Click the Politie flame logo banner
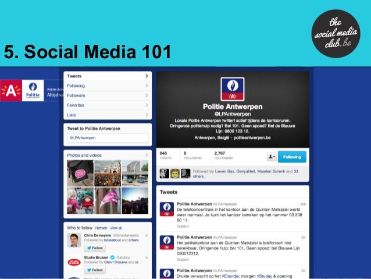Image resolution: width=371 pixels, height=279 pixels. 33,90
